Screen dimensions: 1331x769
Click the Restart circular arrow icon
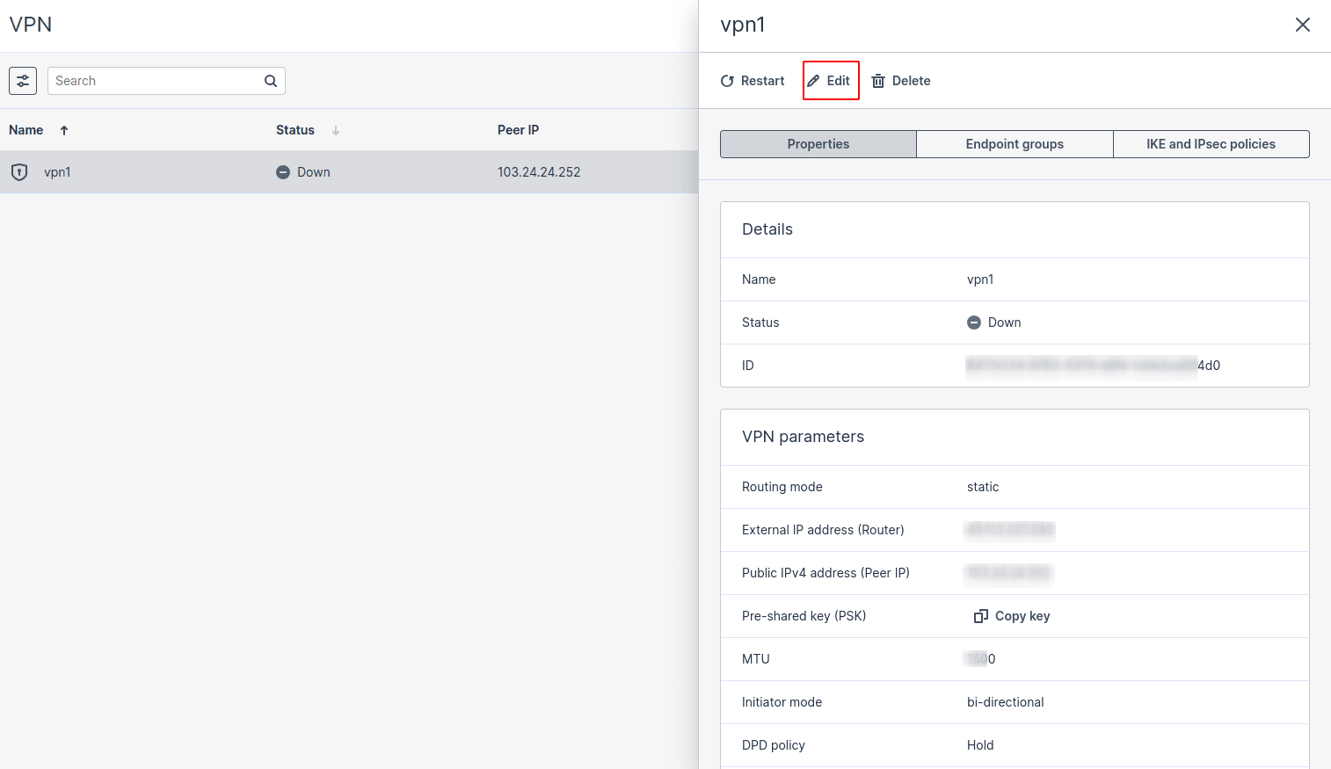[727, 81]
